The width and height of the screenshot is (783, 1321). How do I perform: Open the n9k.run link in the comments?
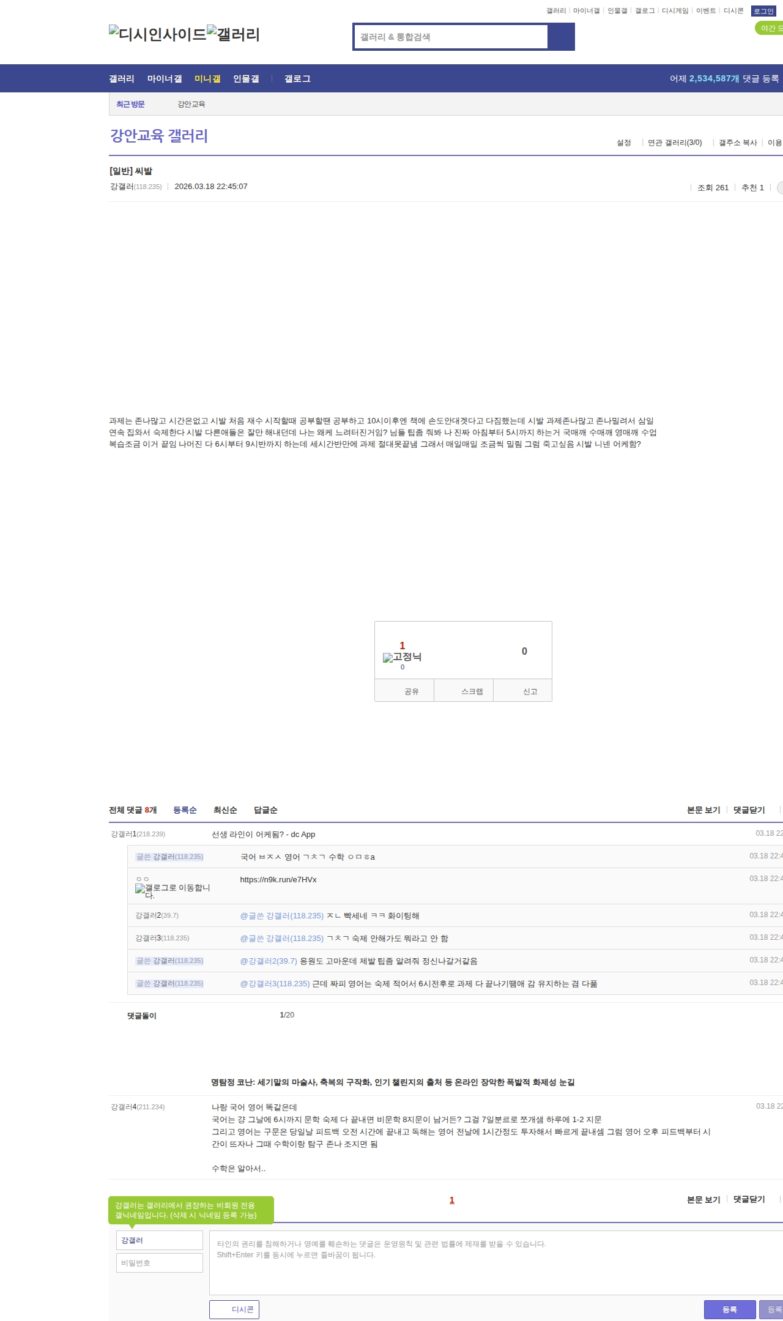tap(278, 880)
